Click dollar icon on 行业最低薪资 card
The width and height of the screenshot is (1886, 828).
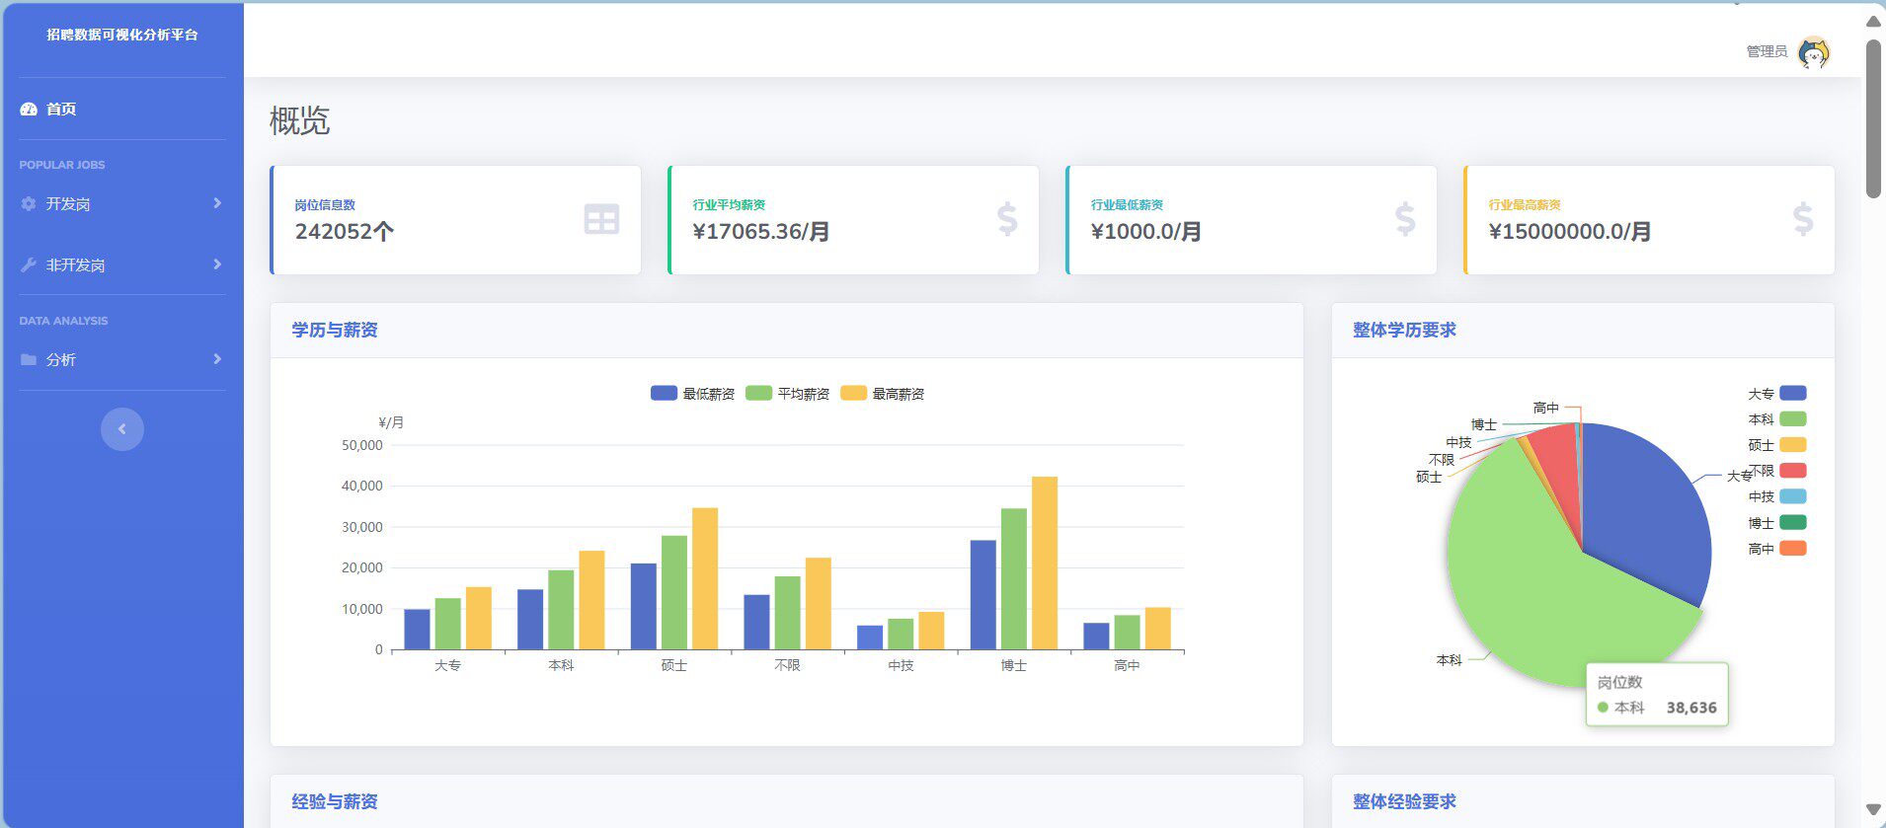[1405, 219]
